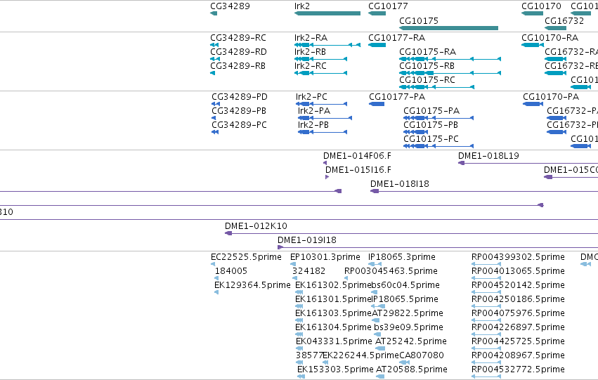Select the CG34289 gene label
The image size is (598, 380).
click(230, 6)
